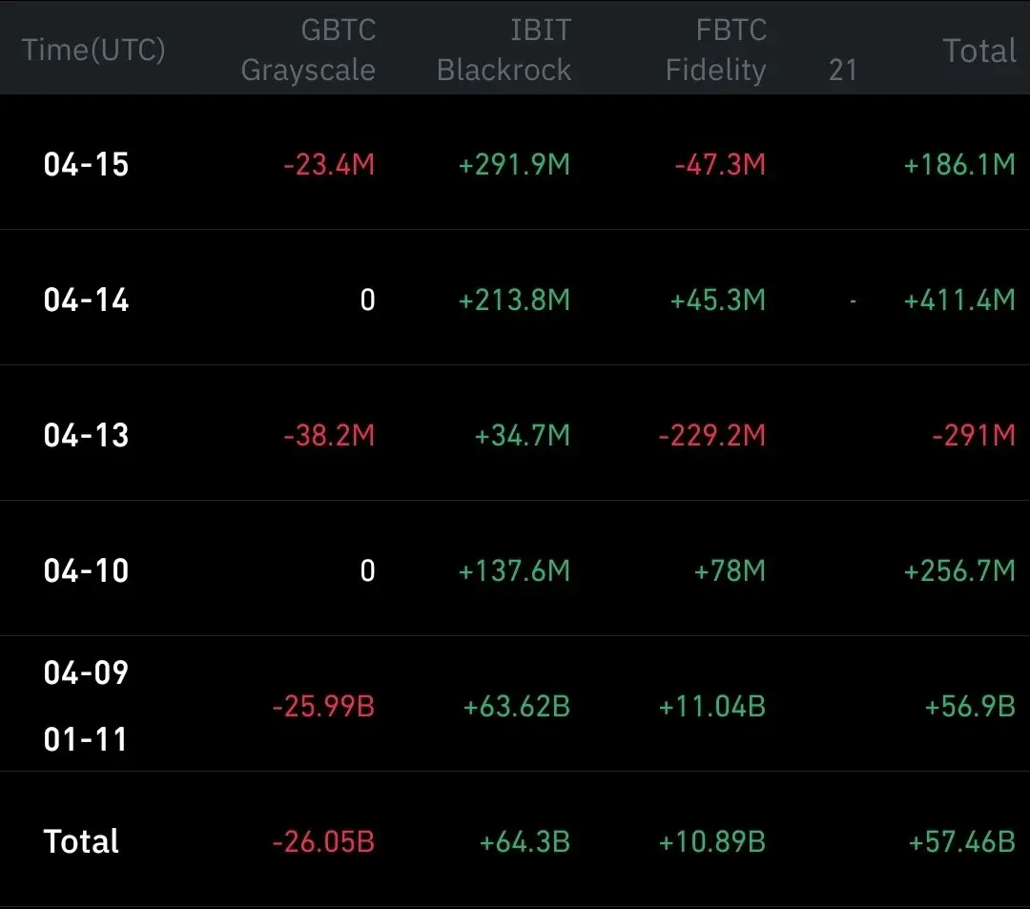Click the Total row label at bottom
Viewport: 1030px width, 909px height.
(x=81, y=842)
